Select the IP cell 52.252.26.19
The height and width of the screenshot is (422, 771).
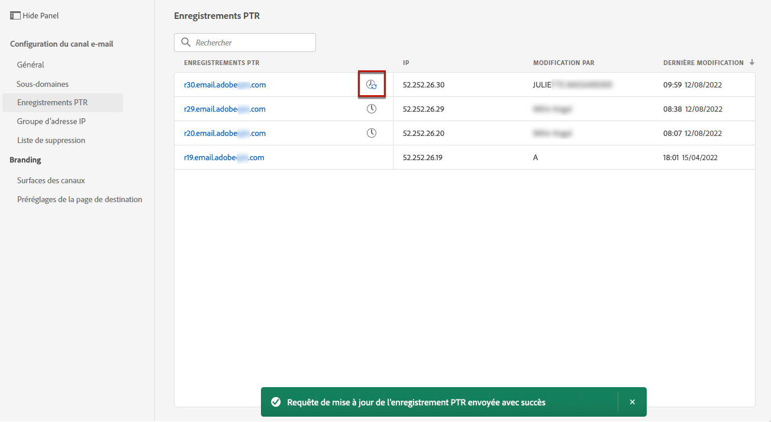click(423, 157)
